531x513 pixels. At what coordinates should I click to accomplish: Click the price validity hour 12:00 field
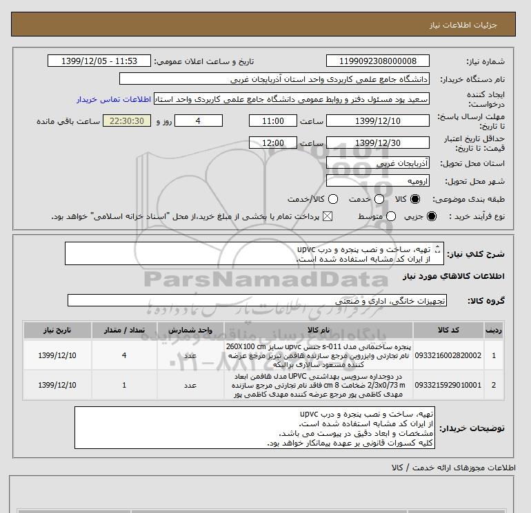click(273, 143)
